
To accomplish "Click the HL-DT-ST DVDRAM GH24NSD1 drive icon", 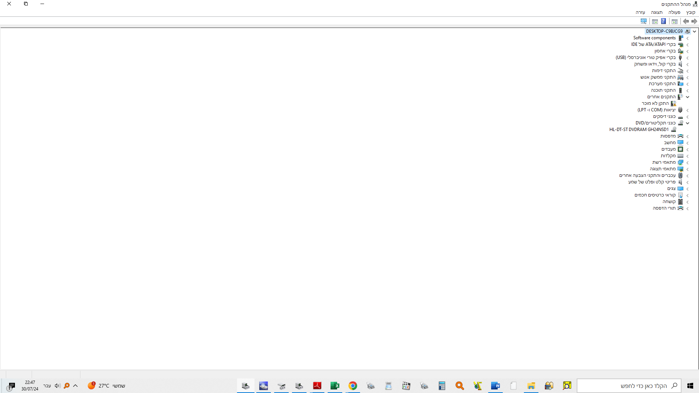I will tap(674, 130).
